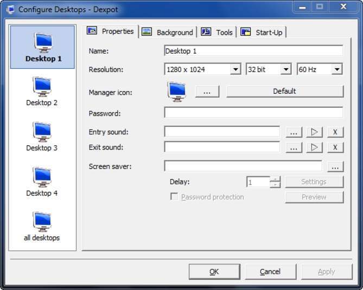Viewport: 363px width, 290px height.
Task: Cancel the configuration dialog
Action: pyautogui.click(x=270, y=272)
